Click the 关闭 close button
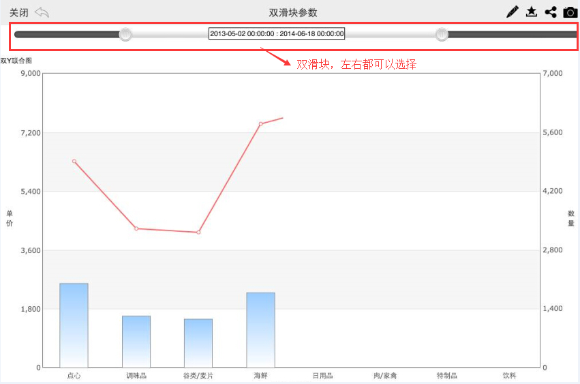 point(18,12)
